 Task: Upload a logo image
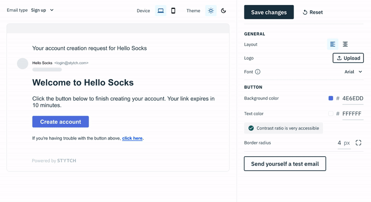(348, 58)
